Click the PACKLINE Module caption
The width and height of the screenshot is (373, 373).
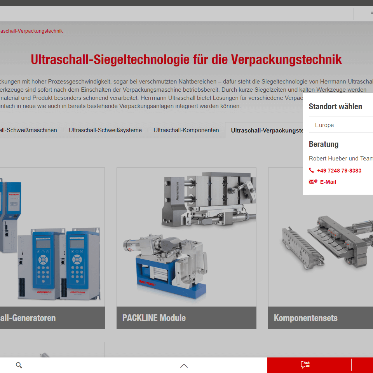click(x=186, y=318)
